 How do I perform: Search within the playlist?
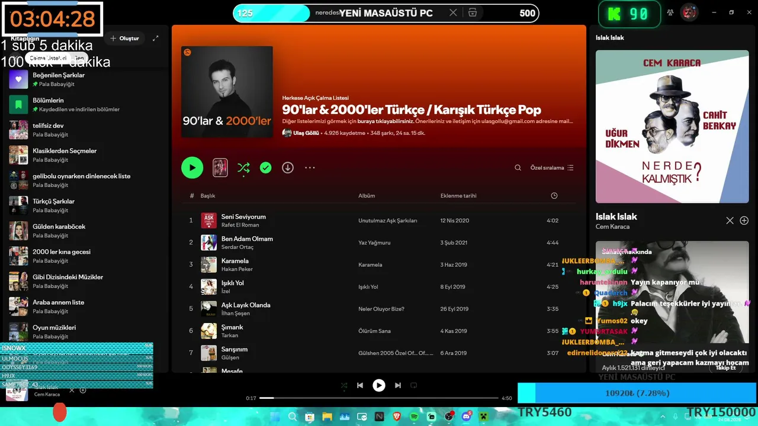[518, 168]
